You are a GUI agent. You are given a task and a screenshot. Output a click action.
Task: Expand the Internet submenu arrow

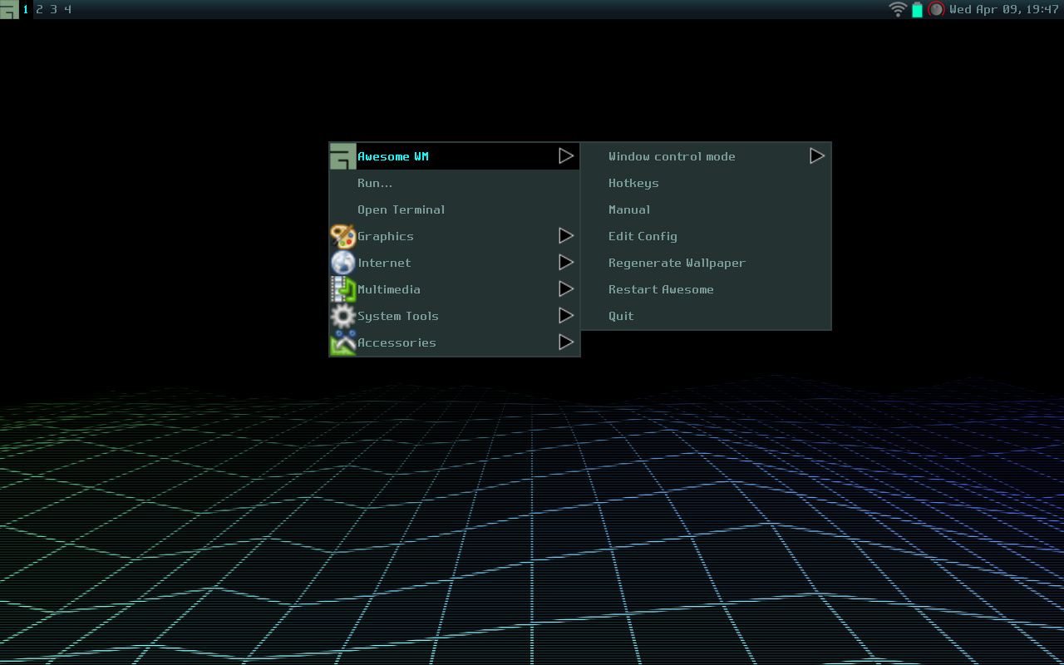pos(566,263)
